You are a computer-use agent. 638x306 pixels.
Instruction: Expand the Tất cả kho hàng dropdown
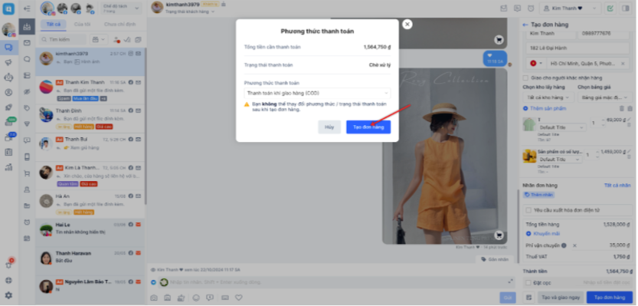pos(548,97)
